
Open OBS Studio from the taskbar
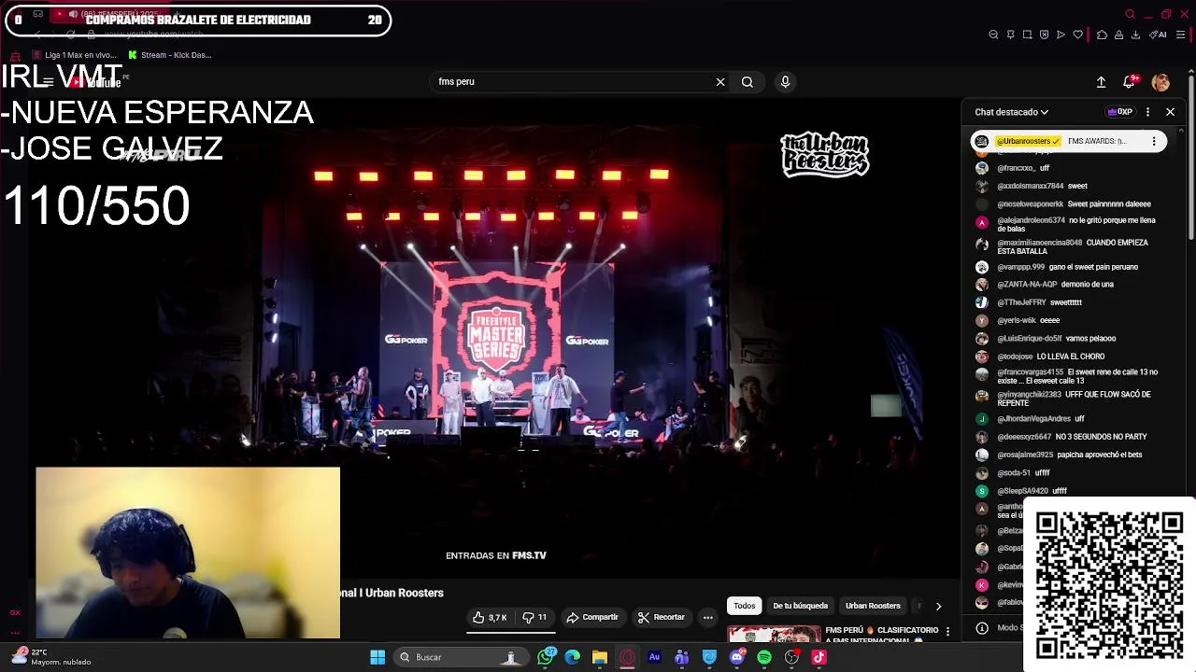point(791,657)
